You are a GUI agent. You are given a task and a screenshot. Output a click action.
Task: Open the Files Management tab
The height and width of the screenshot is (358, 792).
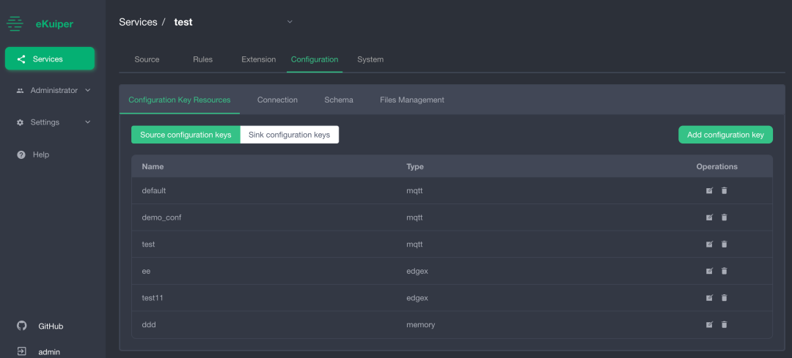point(411,100)
